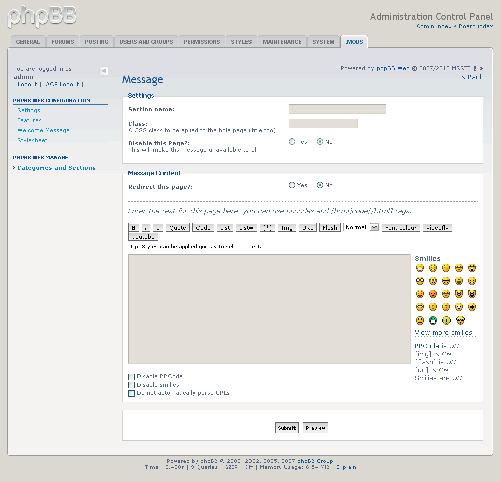Select Yes for Redirect this page
The height and width of the screenshot is (482, 501).
click(x=292, y=185)
